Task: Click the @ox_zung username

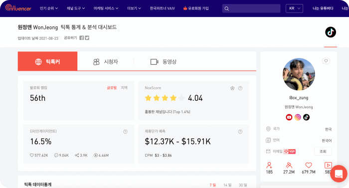Action: [299, 98]
